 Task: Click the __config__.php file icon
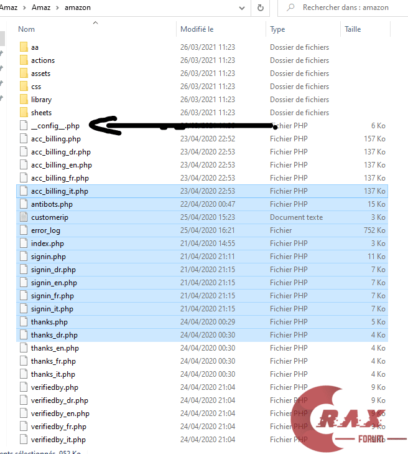coord(24,125)
